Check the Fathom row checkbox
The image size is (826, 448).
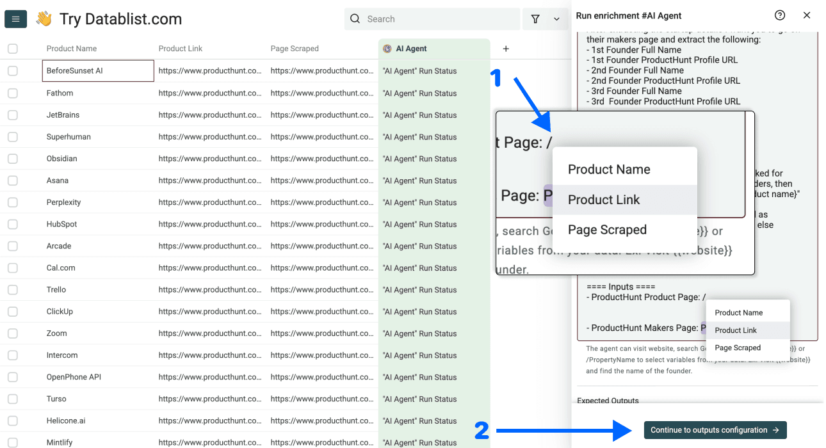click(x=12, y=93)
